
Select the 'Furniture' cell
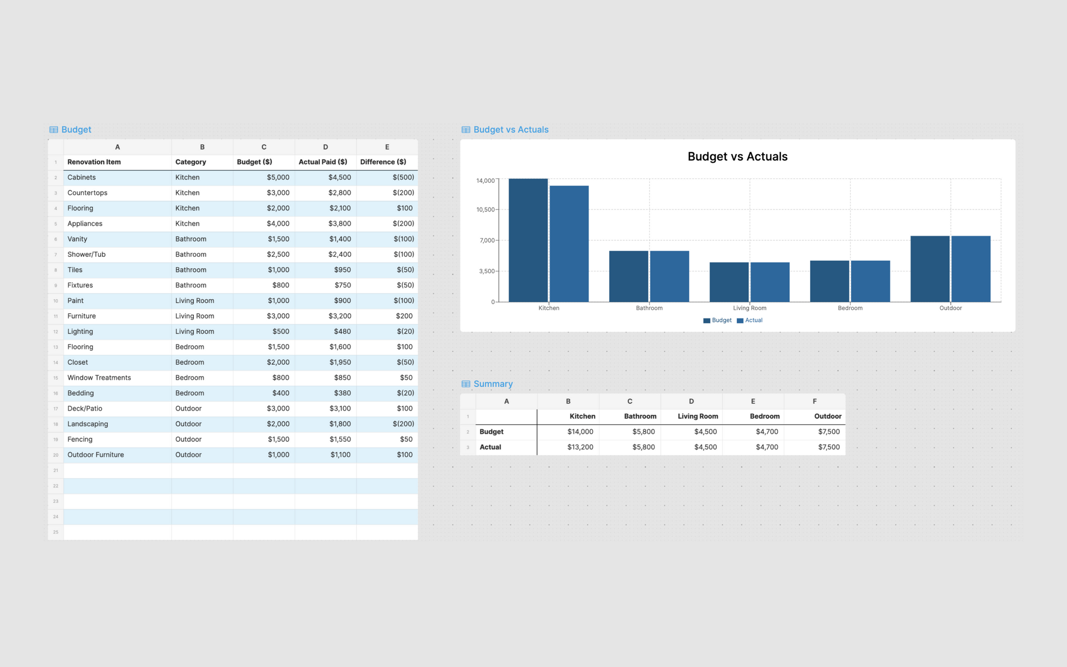tap(117, 316)
